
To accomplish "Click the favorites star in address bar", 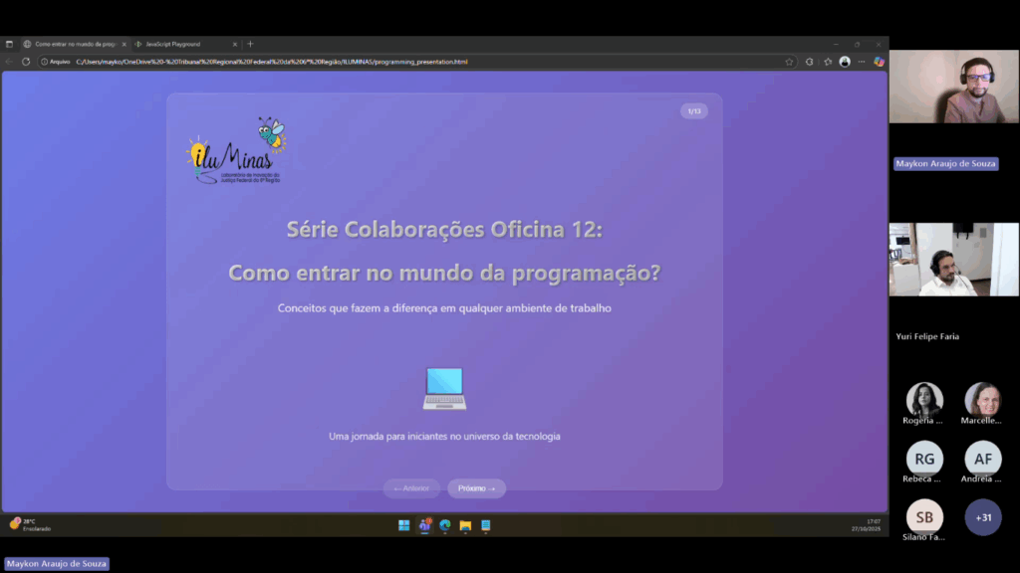I will click(x=789, y=62).
